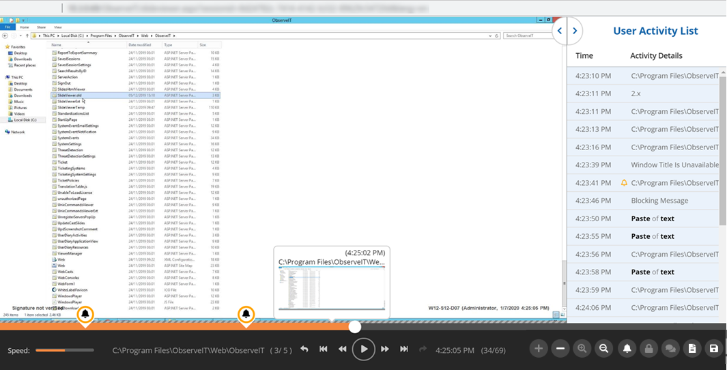
Task: Open the document report icon
Action: (692, 349)
